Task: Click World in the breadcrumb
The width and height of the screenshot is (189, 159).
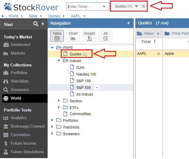Action: (13, 16)
